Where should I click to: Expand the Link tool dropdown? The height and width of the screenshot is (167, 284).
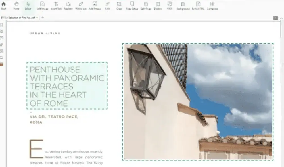click(108, 12)
